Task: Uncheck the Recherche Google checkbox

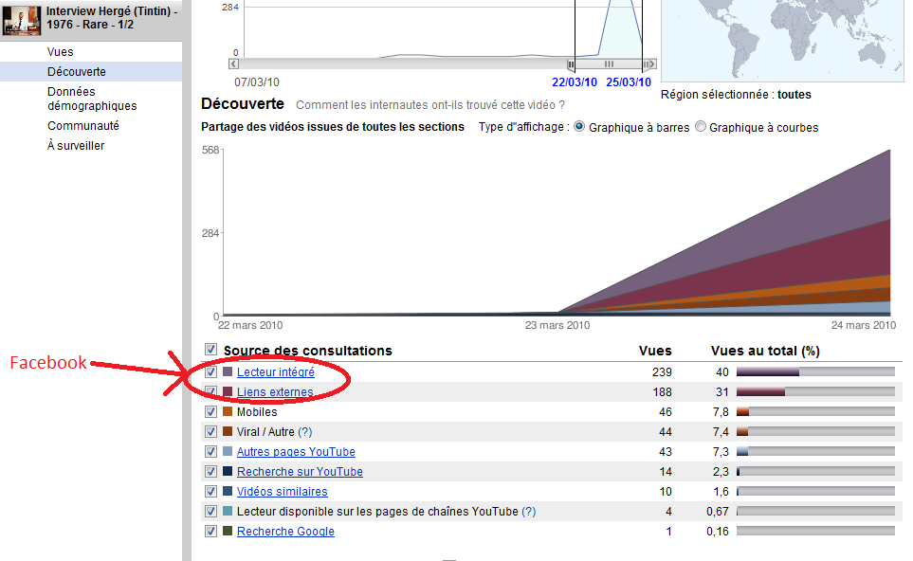Action: [210, 531]
